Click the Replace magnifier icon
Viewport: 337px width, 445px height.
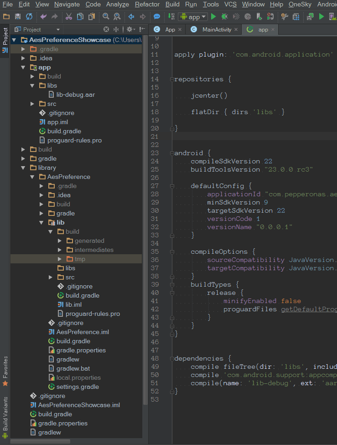[x=117, y=16]
